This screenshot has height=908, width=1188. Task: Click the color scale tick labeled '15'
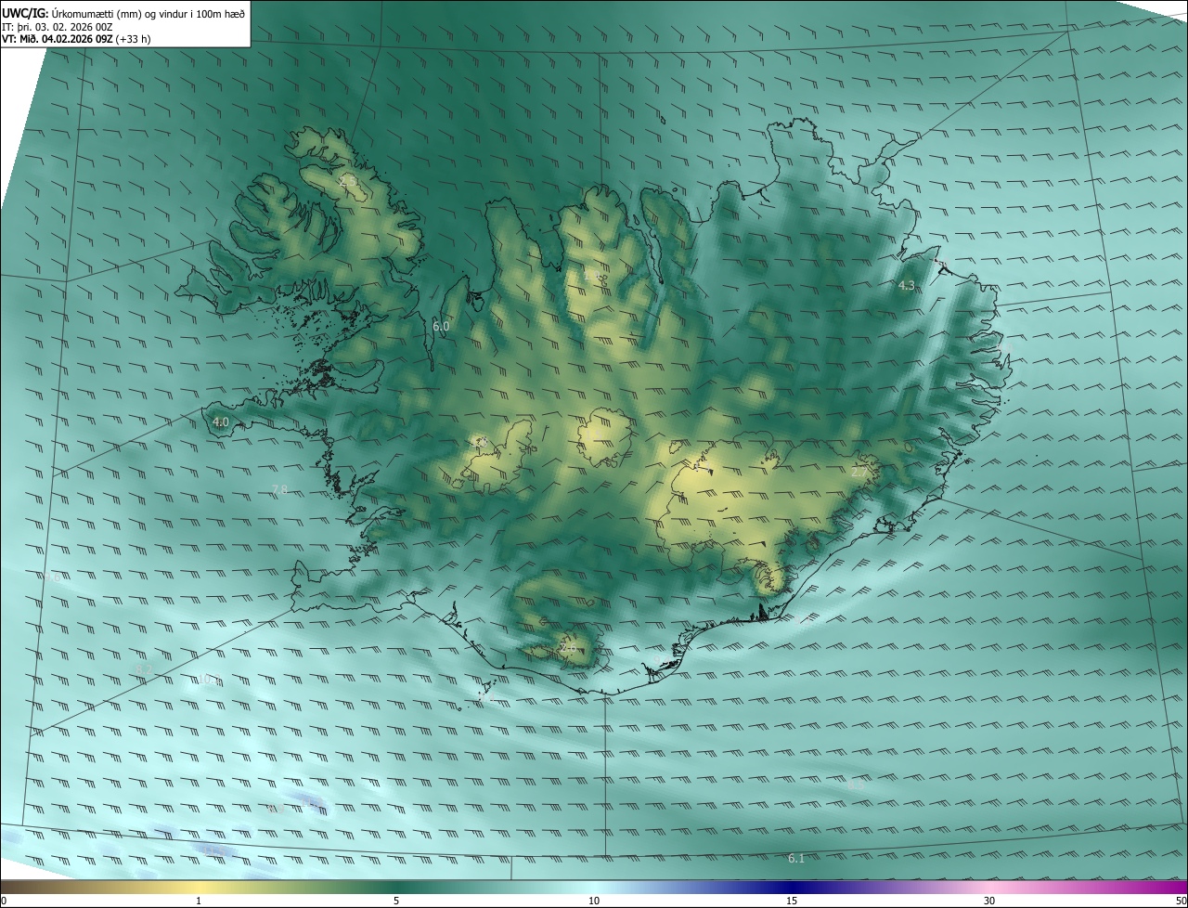click(x=792, y=901)
